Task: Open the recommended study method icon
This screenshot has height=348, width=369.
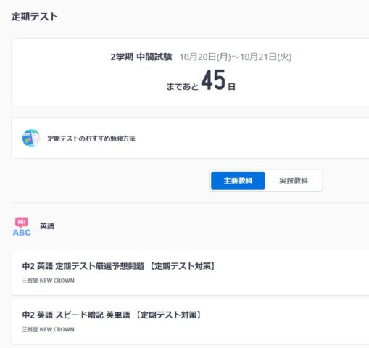Action: point(31,138)
